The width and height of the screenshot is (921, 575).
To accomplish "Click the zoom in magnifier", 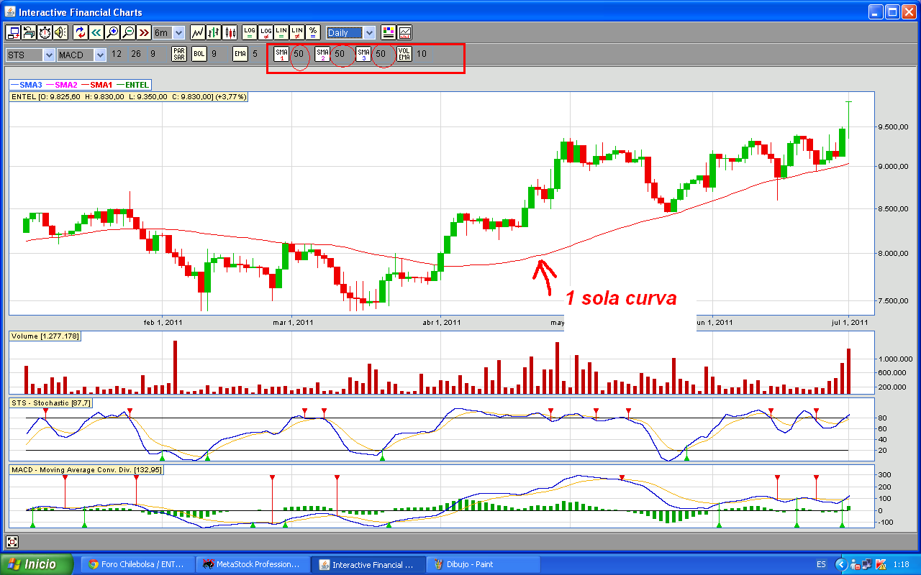I will coord(112,32).
